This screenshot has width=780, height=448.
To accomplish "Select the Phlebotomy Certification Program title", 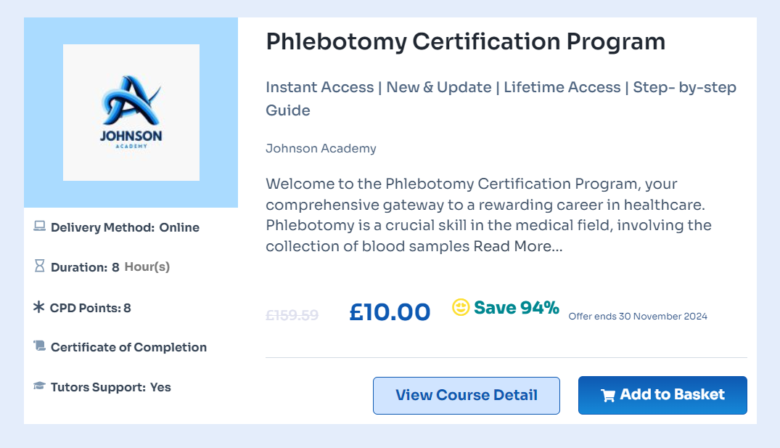I will [x=465, y=41].
